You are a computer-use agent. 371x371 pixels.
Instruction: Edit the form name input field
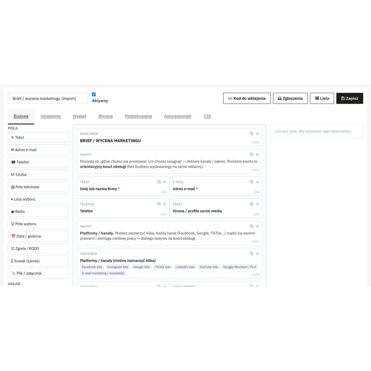pyautogui.click(x=48, y=98)
